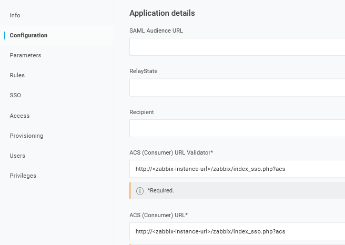345x245 pixels.
Task: Click the RelayState label text
Action: [x=143, y=71]
